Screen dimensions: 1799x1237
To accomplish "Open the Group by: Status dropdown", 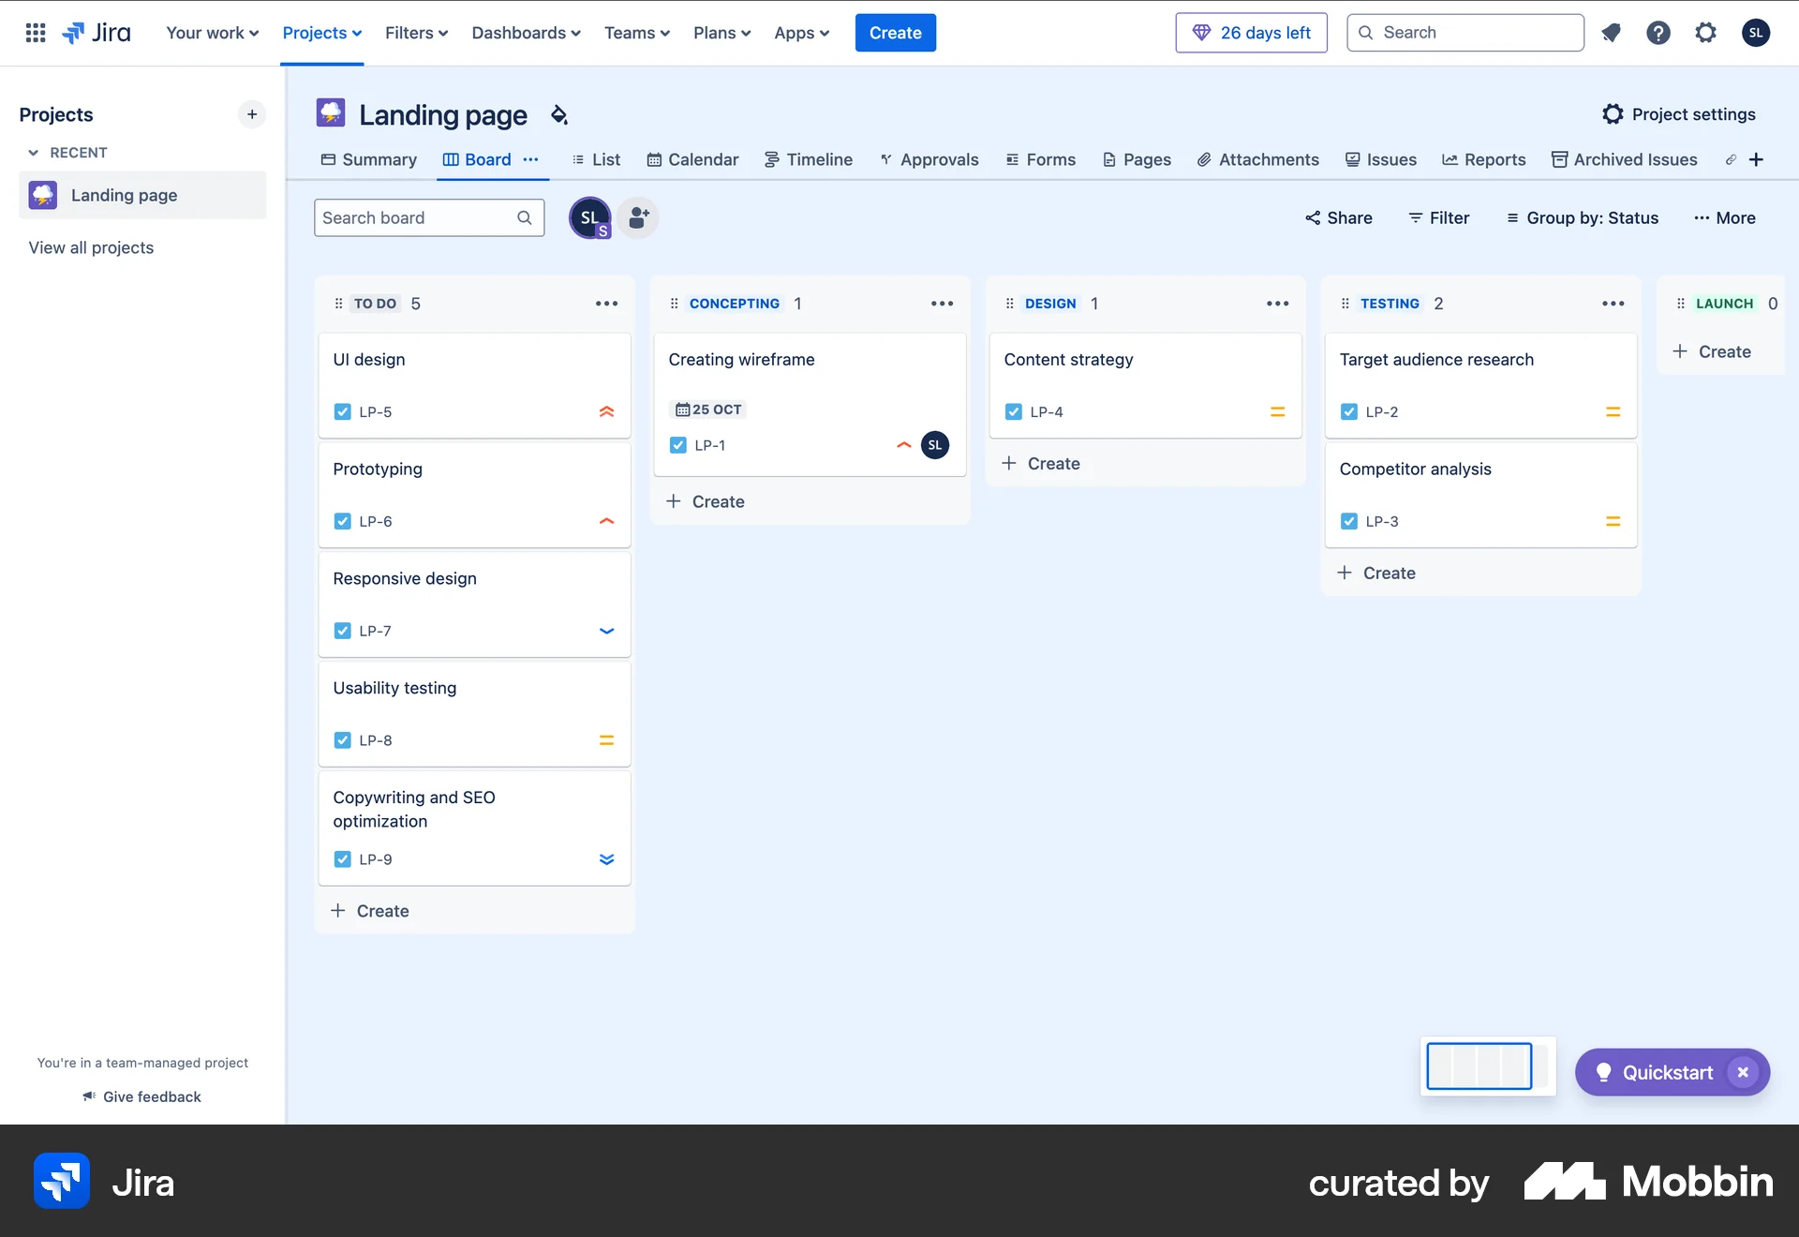I will [1582, 217].
